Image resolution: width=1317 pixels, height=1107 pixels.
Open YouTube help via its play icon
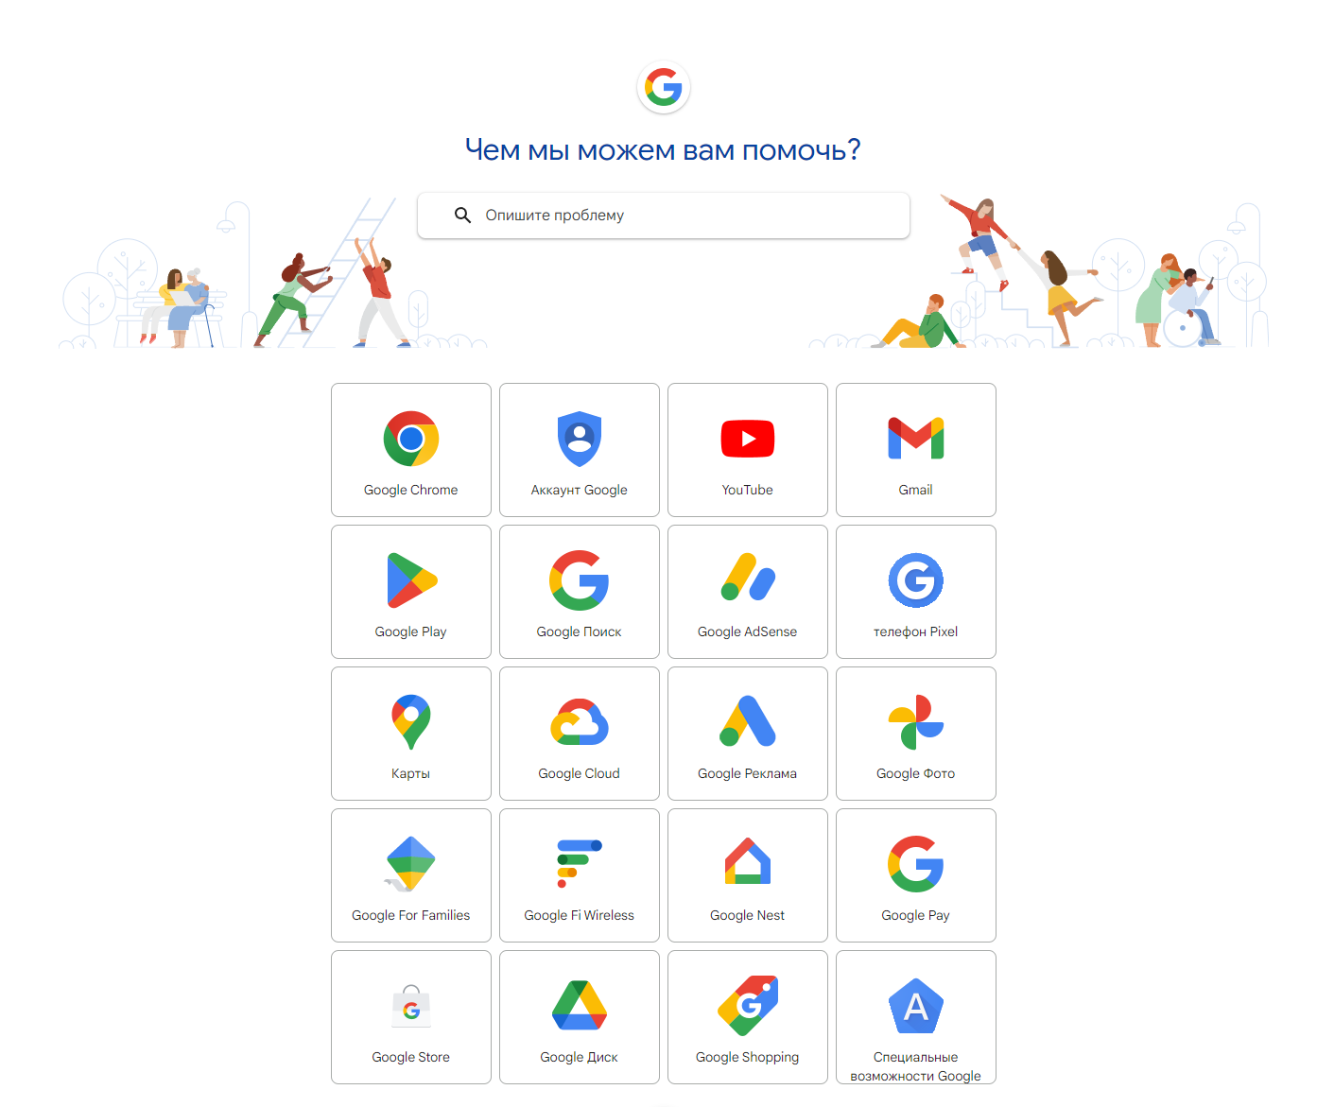tap(748, 439)
